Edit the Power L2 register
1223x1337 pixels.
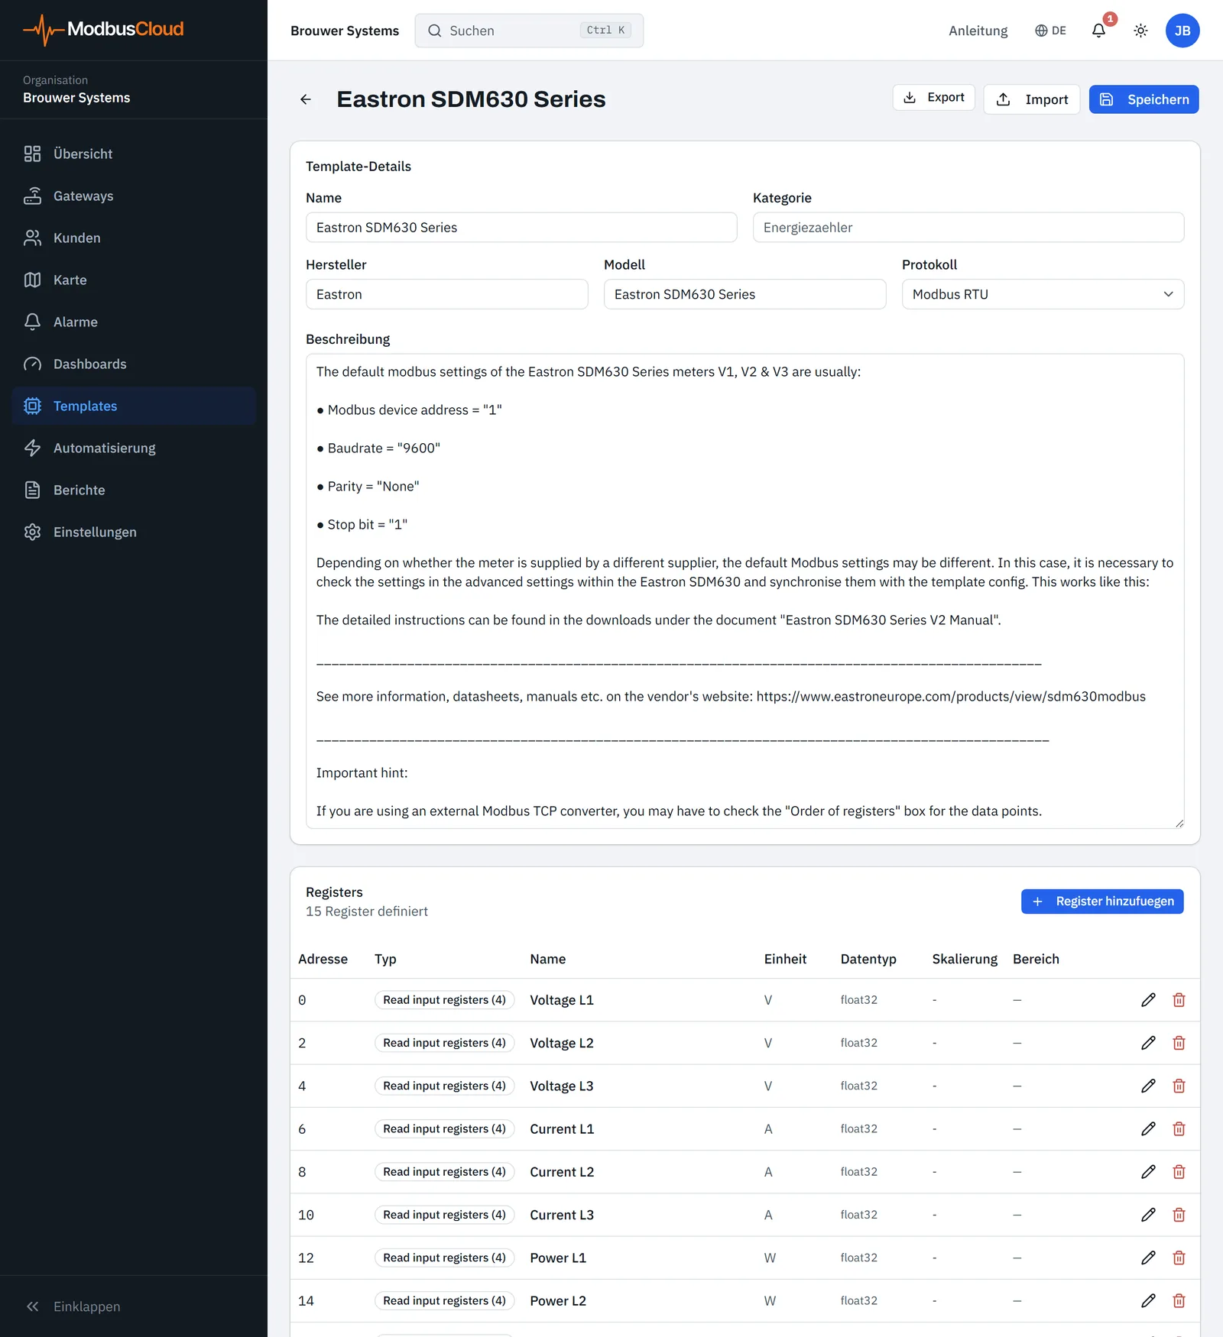tap(1148, 1300)
